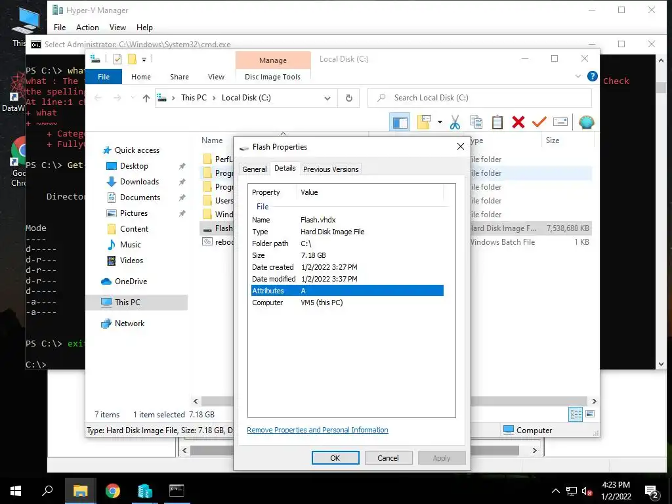Open the Content folder in sidebar
The image size is (672, 504).
coord(134,229)
